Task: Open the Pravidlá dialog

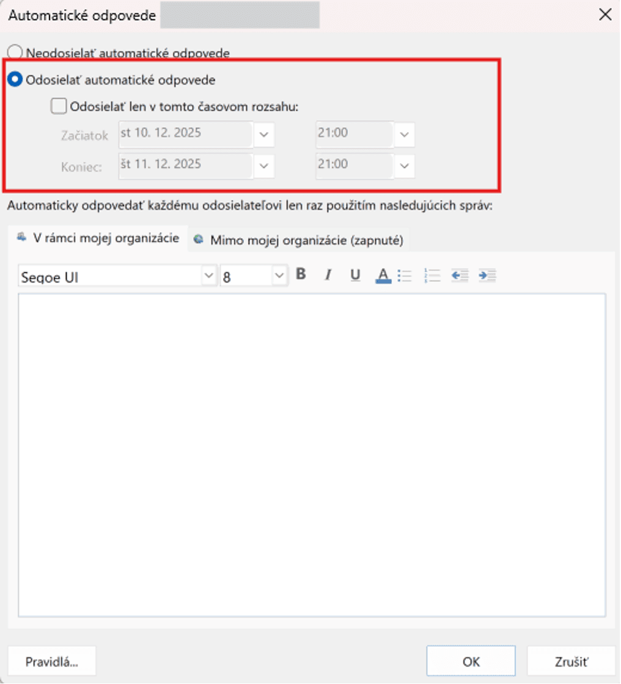Action: point(51,660)
